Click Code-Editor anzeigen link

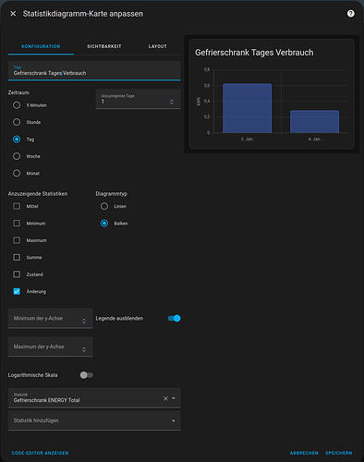[40, 453]
